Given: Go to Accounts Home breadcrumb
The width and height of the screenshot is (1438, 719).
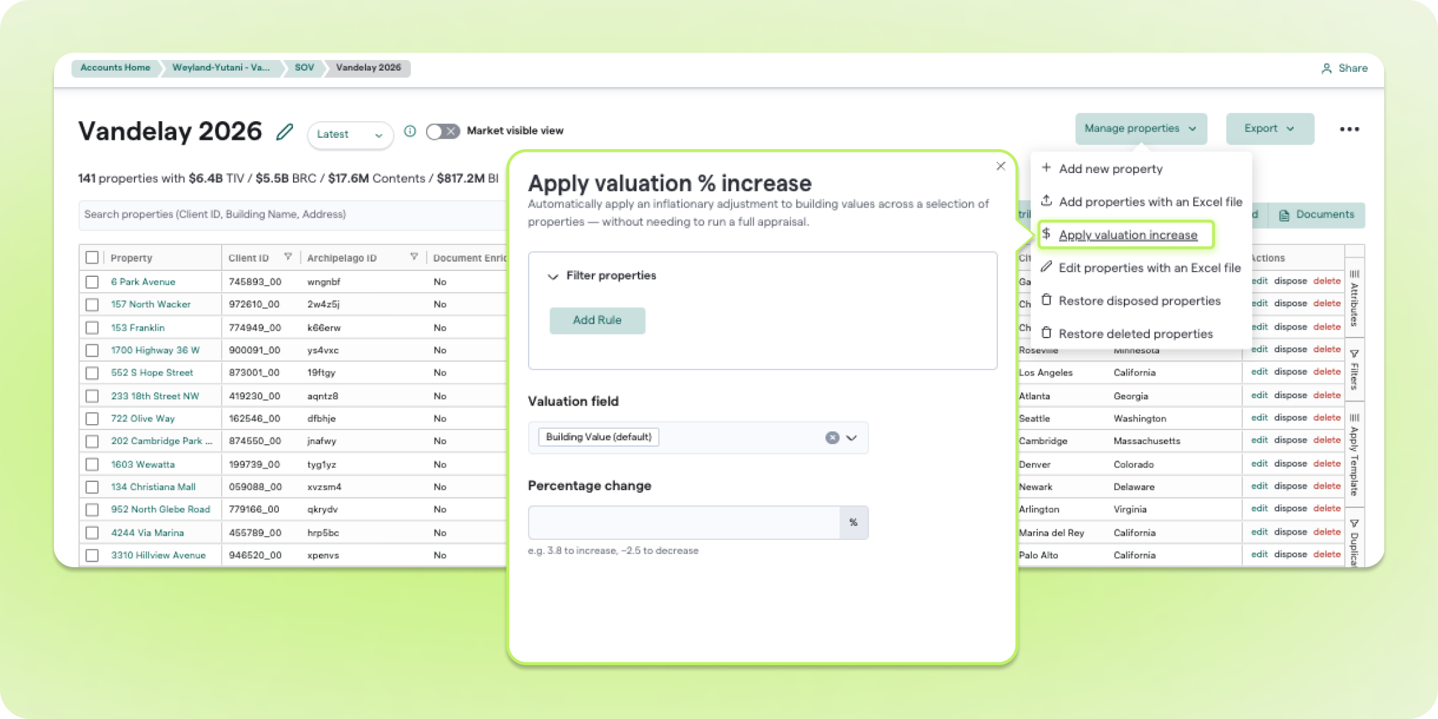Looking at the screenshot, I should click(115, 68).
